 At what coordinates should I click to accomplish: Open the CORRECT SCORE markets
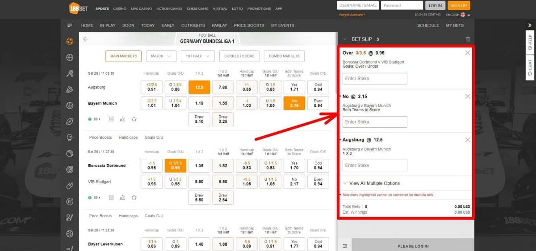coord(239,56)
